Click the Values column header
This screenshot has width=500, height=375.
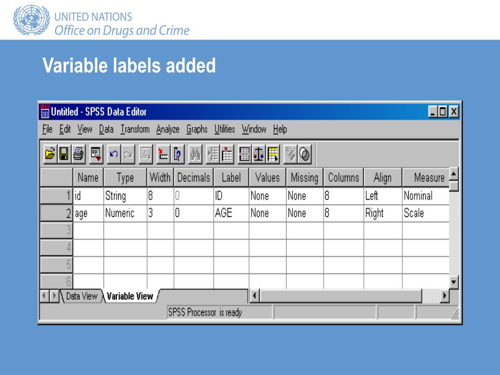pos(268,177)
